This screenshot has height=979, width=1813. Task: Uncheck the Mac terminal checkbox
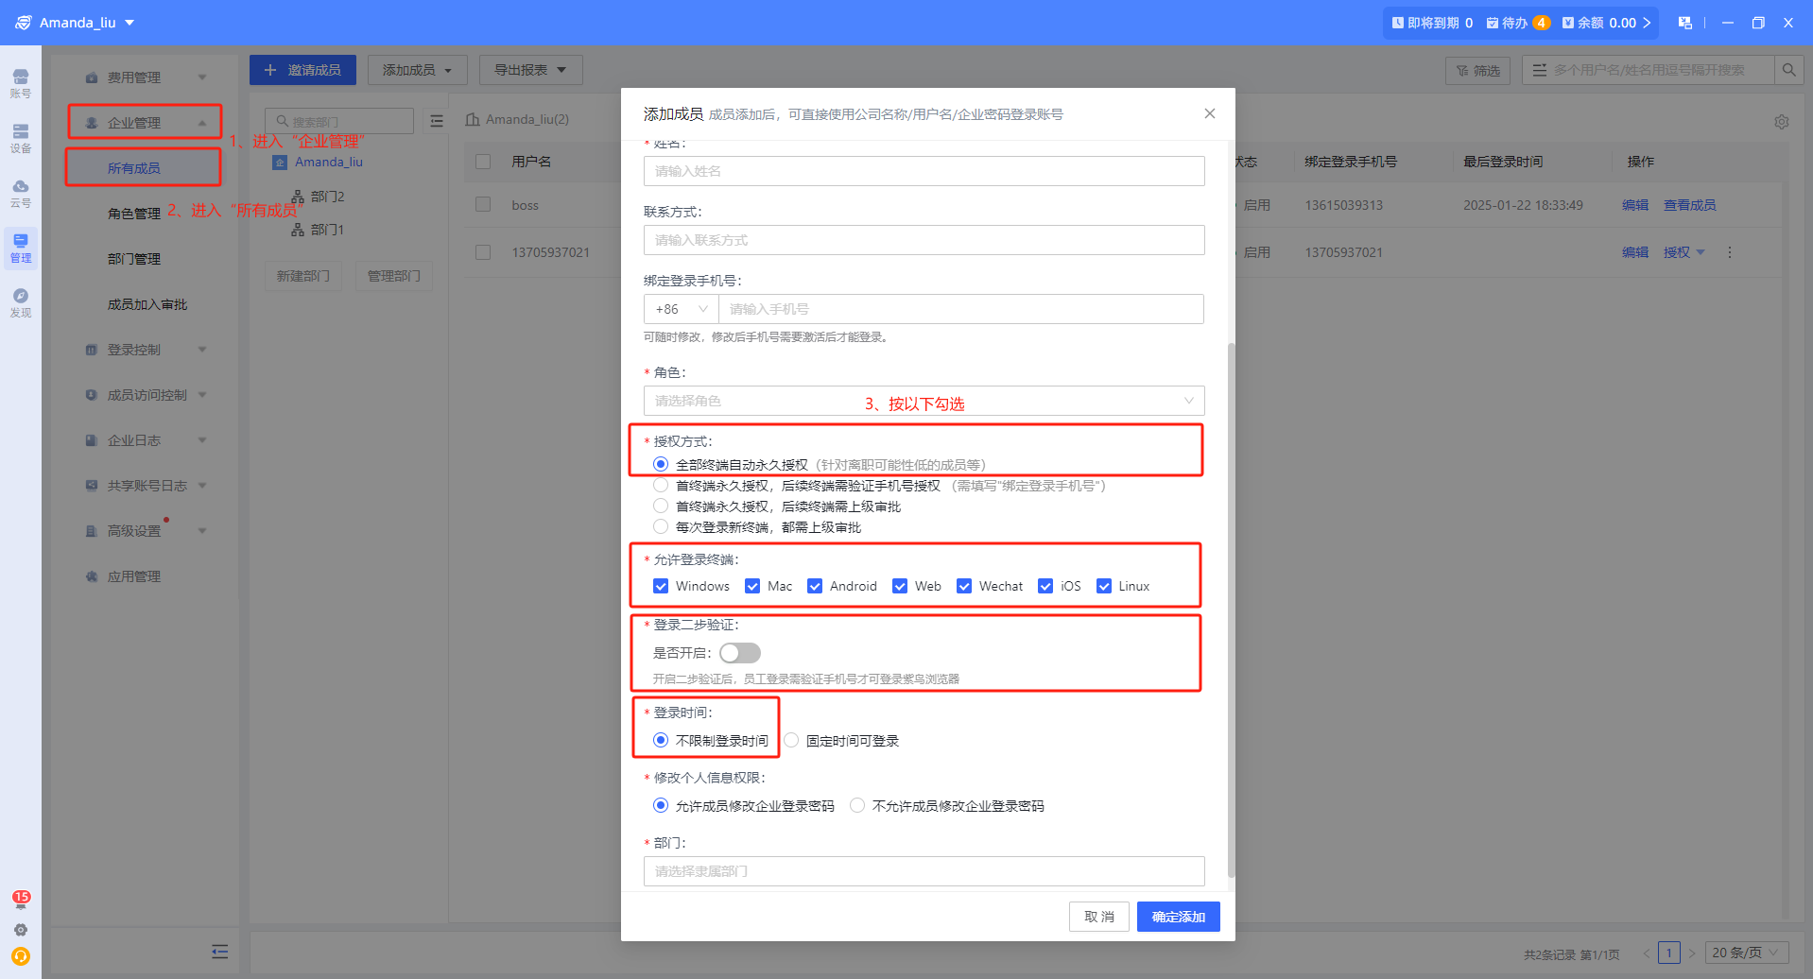[752, 586]
